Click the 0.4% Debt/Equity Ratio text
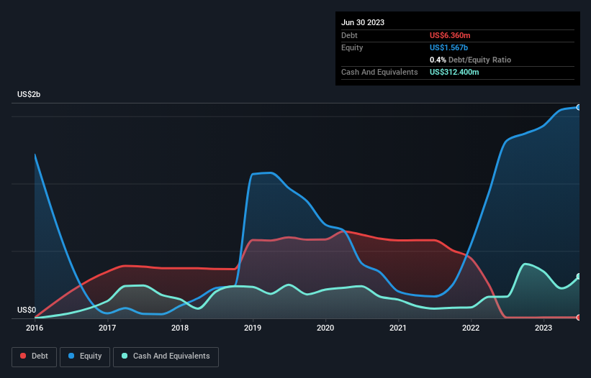Screen dimensions: 591x378 [470, 60]
